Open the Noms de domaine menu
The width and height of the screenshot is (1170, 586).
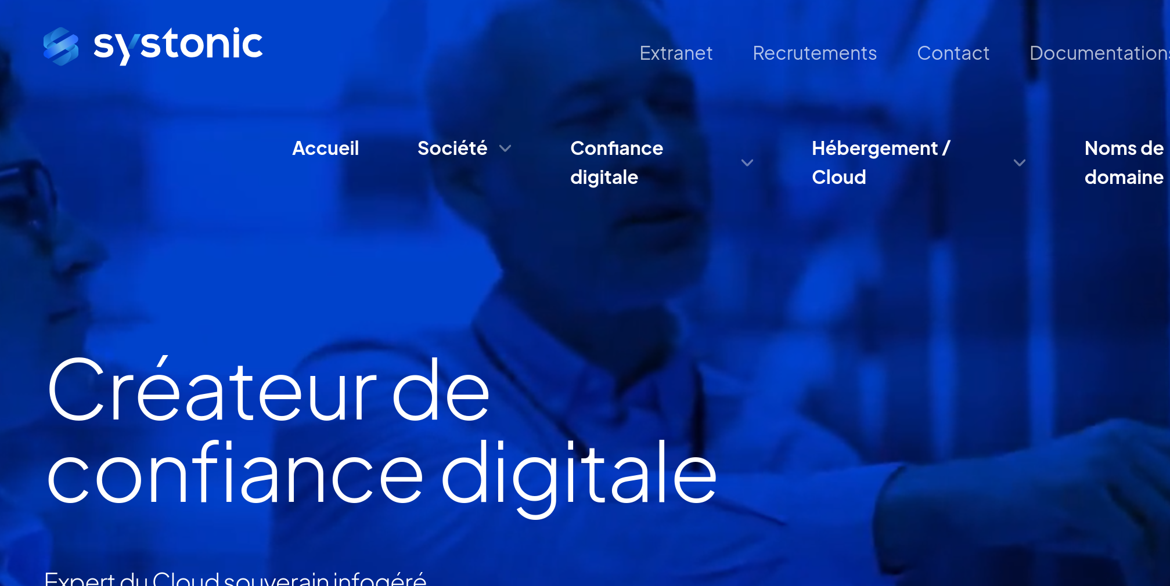coord(1124,162)
